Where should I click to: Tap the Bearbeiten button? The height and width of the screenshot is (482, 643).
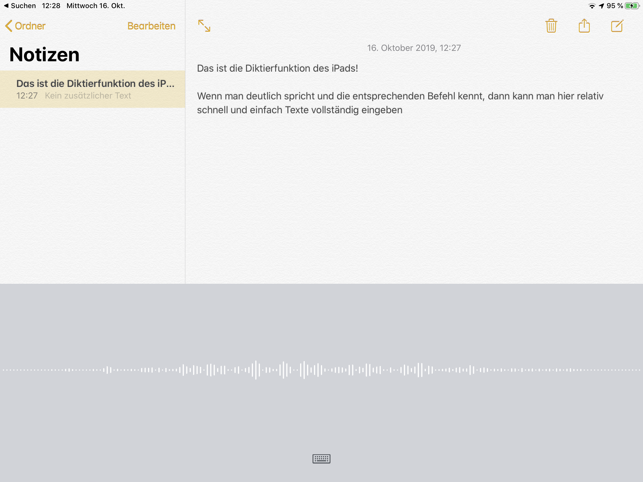click(x=151, y=26)
